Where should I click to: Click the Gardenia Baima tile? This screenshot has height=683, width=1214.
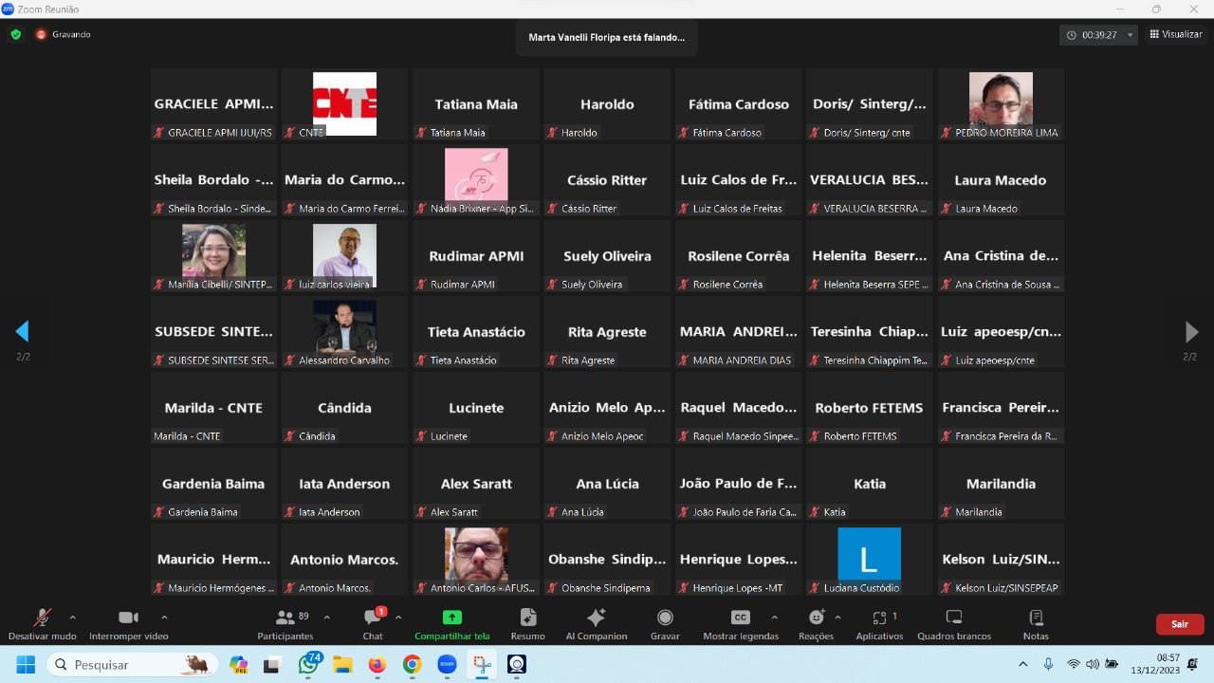(x=213, y=483)
